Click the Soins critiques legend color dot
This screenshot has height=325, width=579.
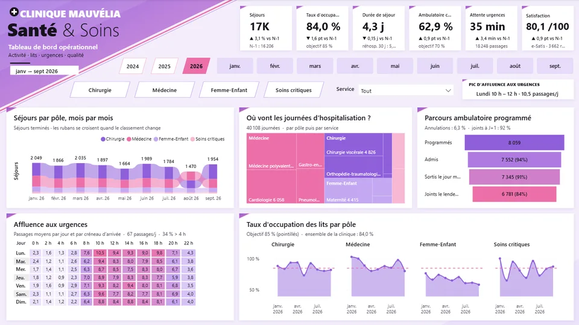(192, 139)
